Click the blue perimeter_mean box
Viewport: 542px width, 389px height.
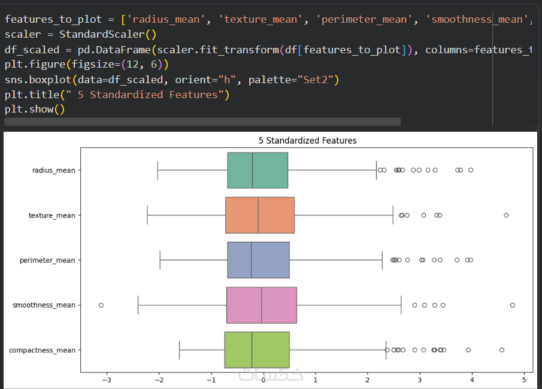click(x=258, y=260)
